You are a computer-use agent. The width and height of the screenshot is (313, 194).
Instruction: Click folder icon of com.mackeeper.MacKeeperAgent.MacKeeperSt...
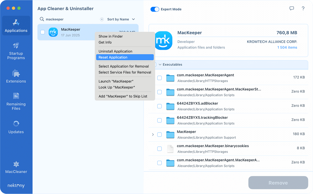pyautogui.click(x=170, y=92)
